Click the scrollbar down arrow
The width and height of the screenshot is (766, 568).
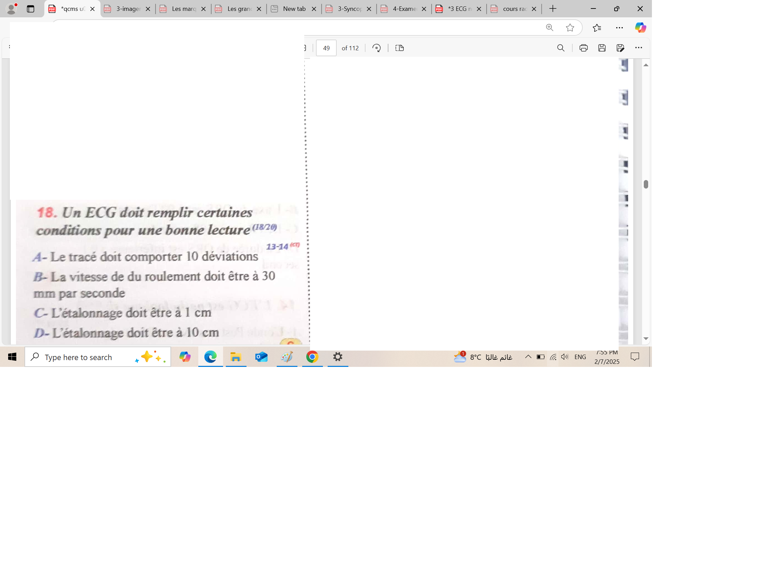click(646, 339)
